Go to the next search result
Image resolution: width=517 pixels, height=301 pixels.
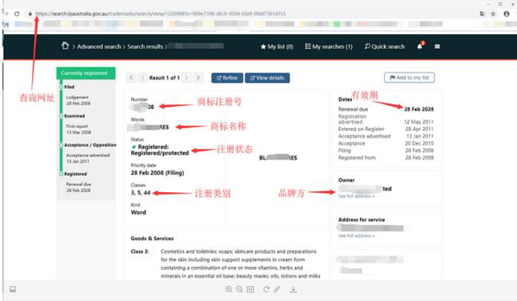tap(187, 78)
